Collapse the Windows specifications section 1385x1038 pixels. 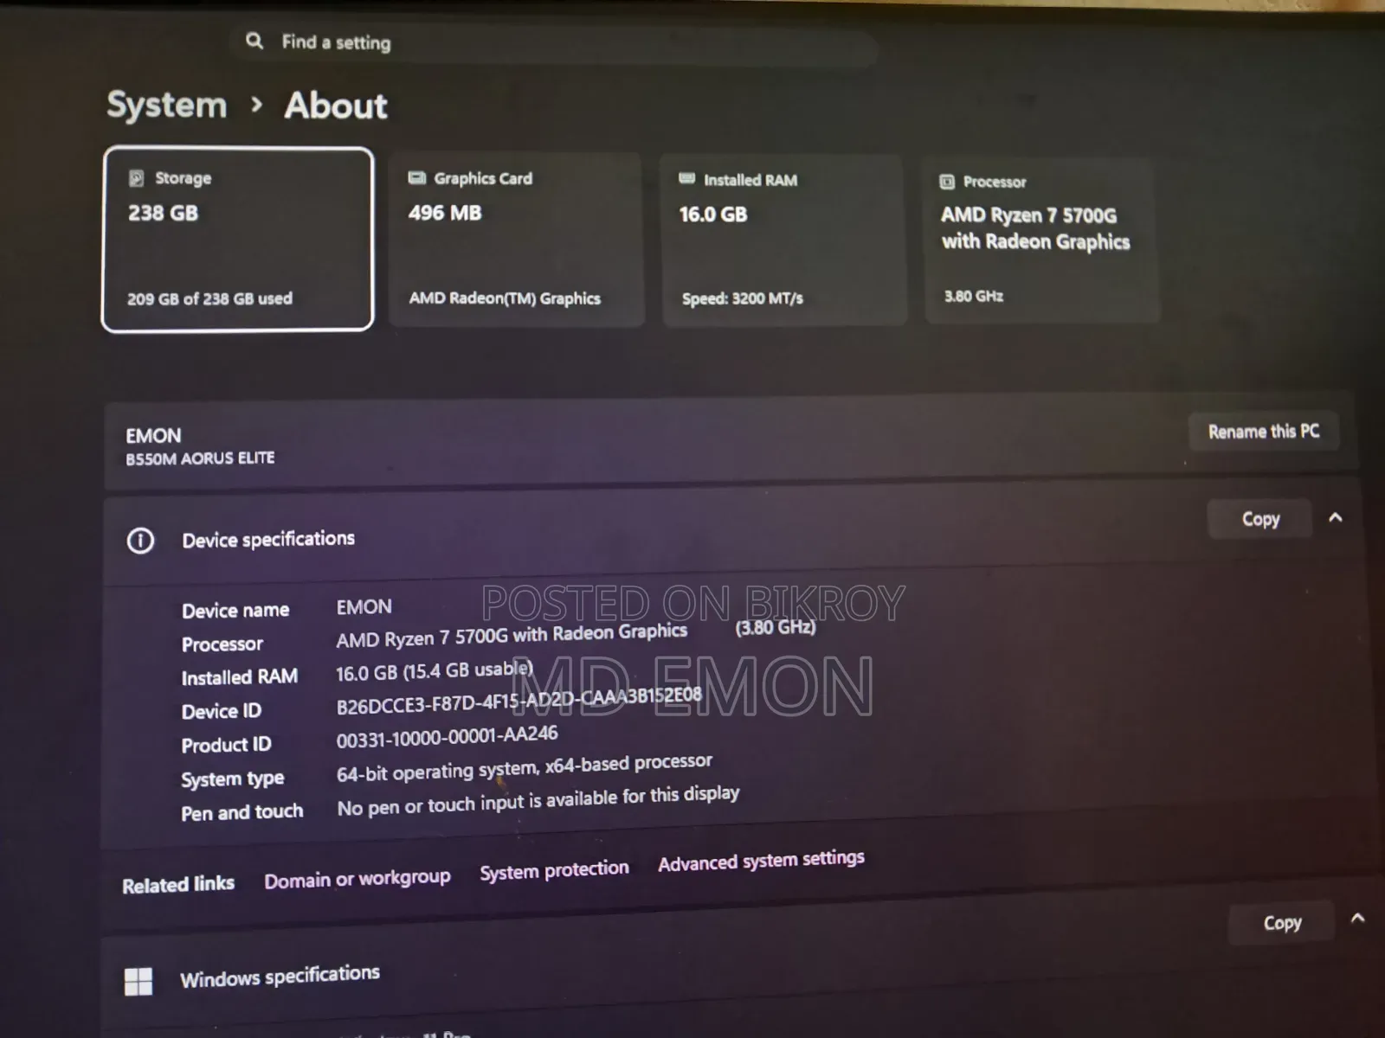click(1358, 918)
